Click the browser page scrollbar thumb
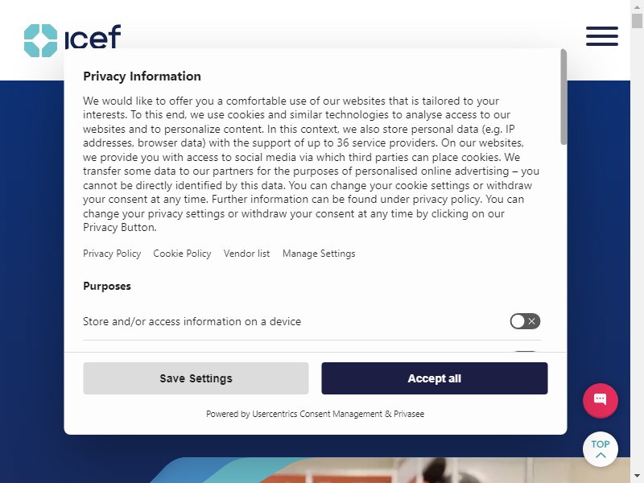Image resolution: width=644 pixels, height=483 pixels. [637, 21]
